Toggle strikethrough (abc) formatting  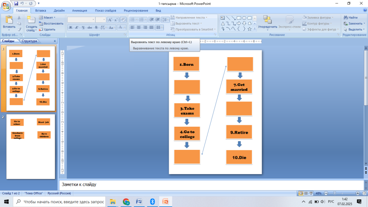90,27
